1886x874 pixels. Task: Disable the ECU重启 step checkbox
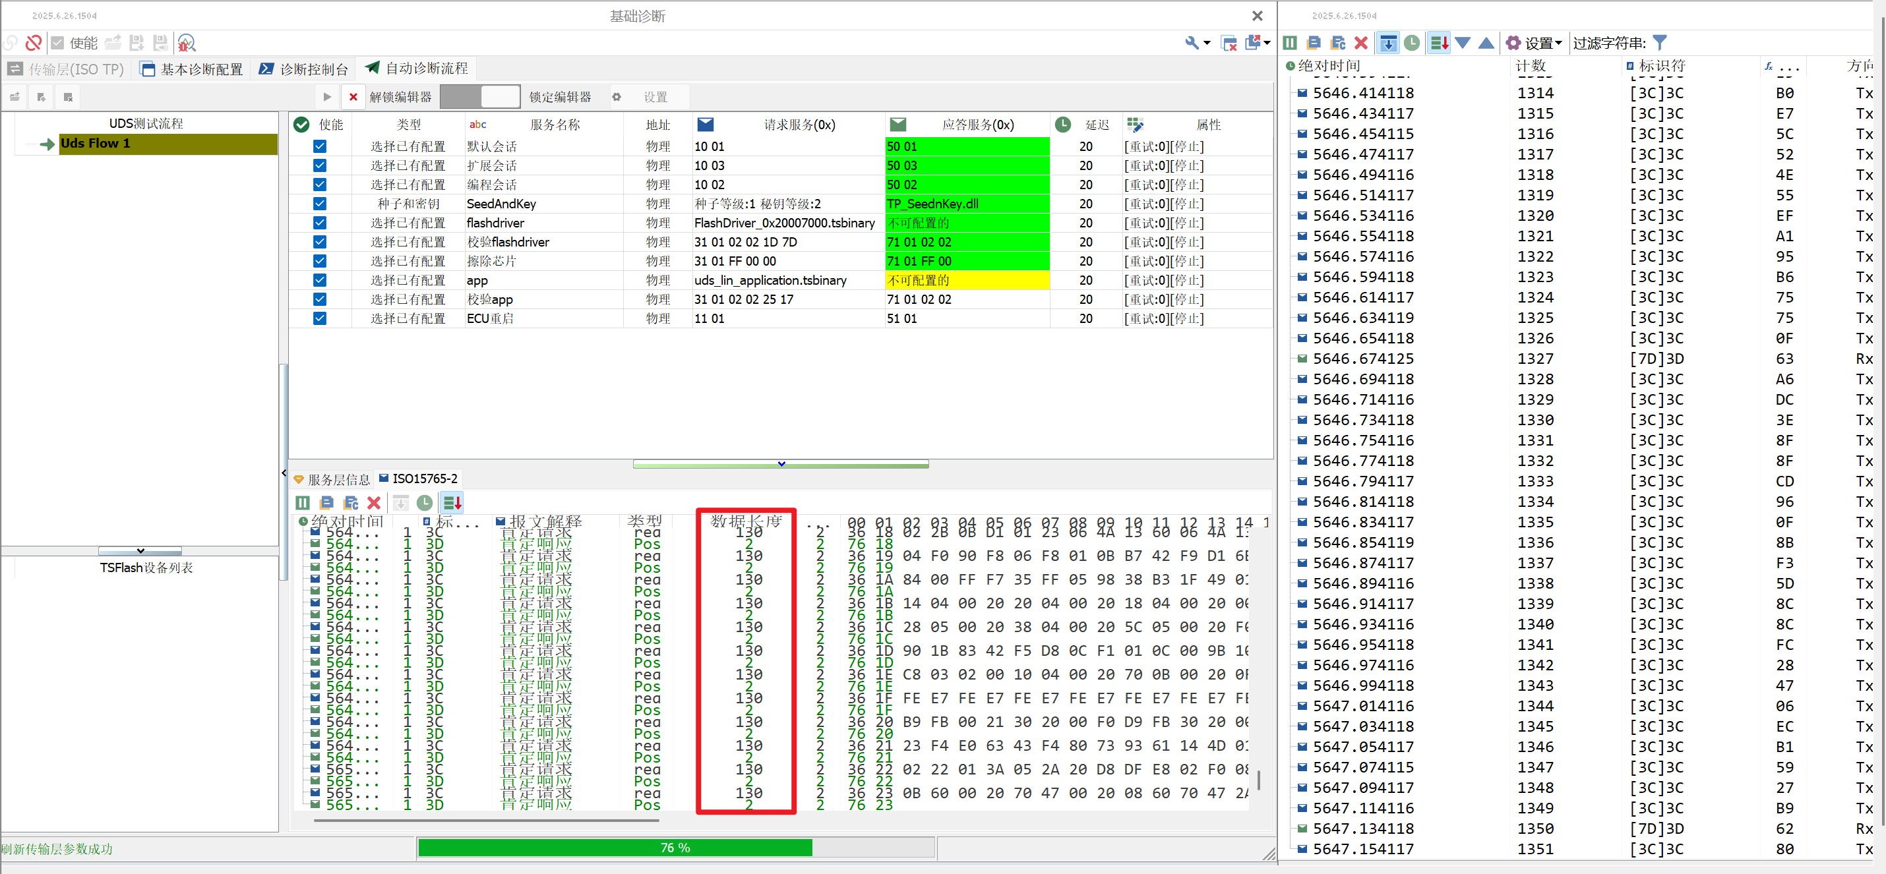click(x=320, y=318)
